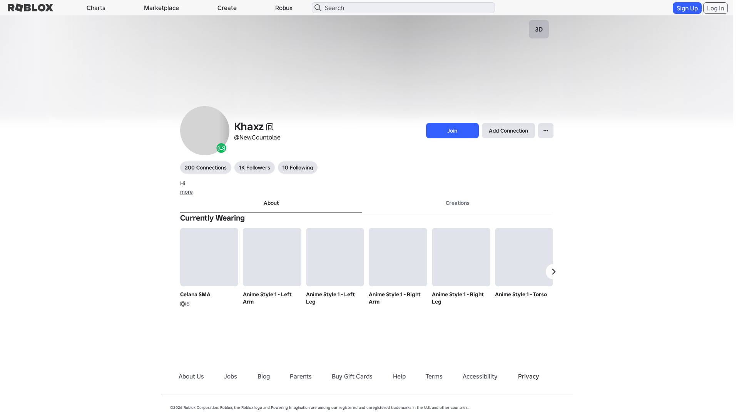Click the Anime Style 1 - Torso title
This screenshot has height=415, width=739.
click(521, 294)
